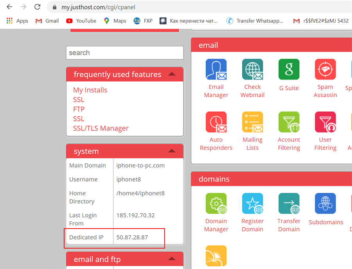Click the My Installs link
This screenshot has width=352, height=269.
click(90, 90)
